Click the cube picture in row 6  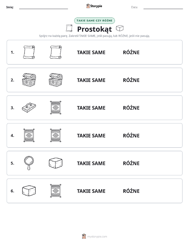pos(29,191)
